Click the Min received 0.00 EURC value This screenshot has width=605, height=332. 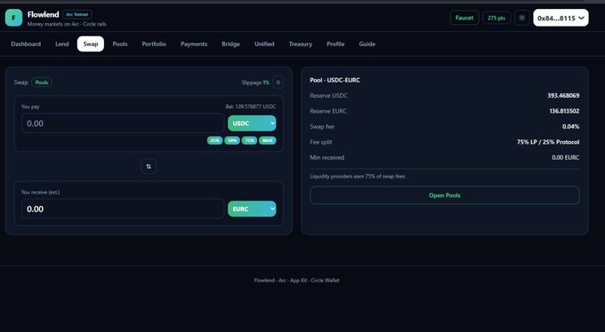[565, 157]
